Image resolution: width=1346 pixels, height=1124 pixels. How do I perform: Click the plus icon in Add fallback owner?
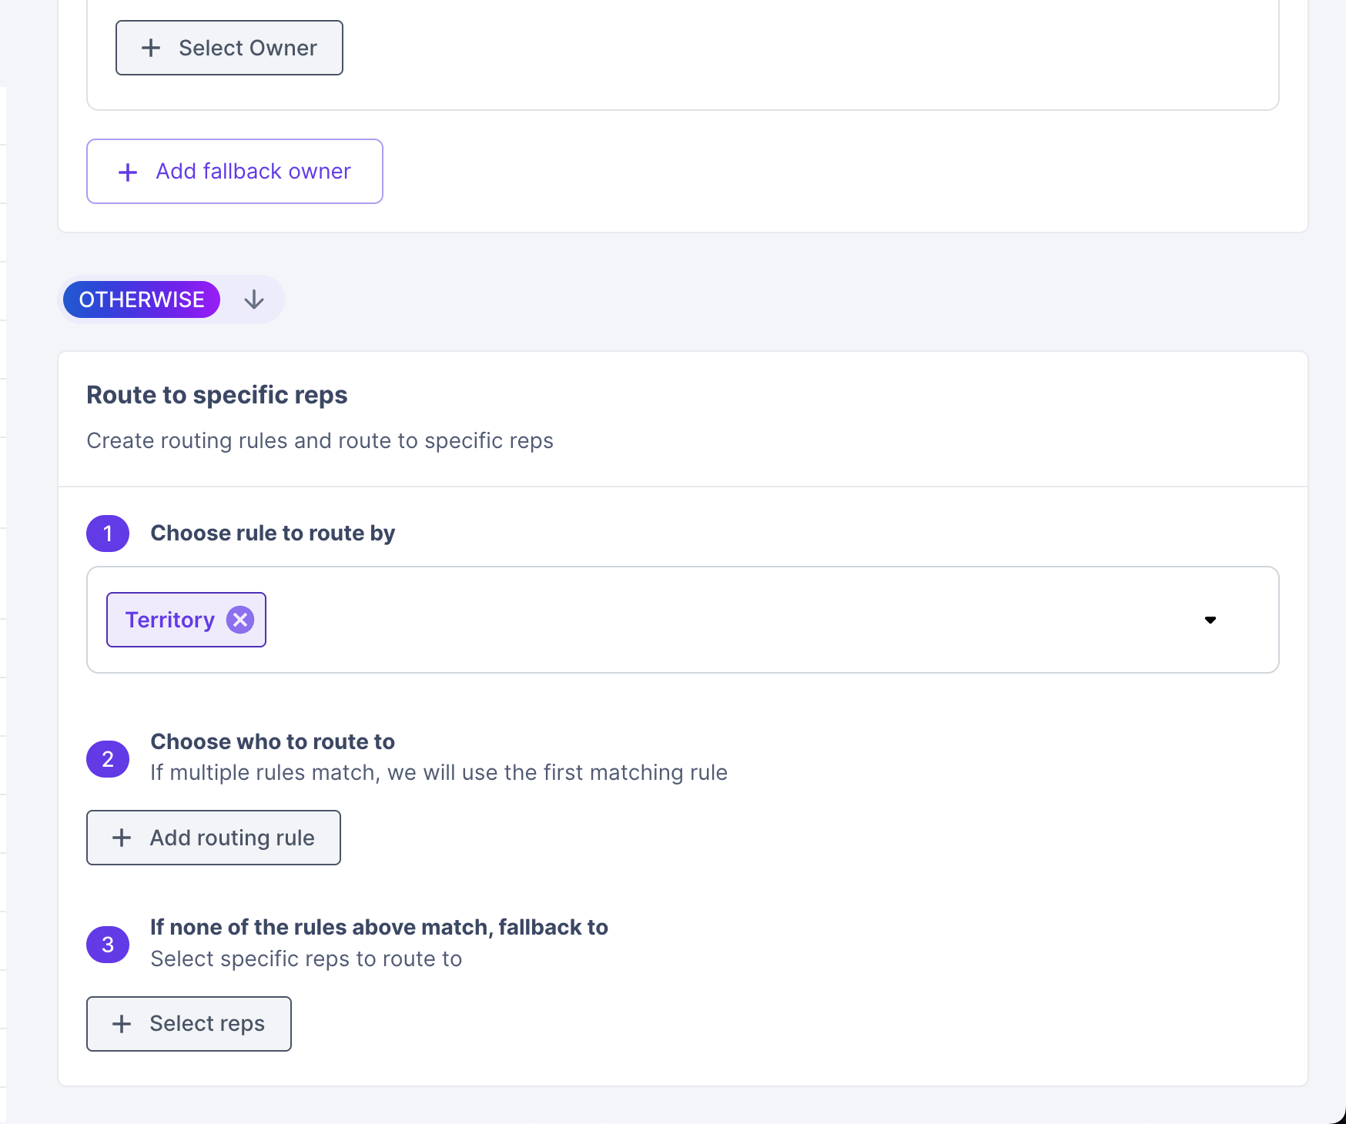pos(128,172)
